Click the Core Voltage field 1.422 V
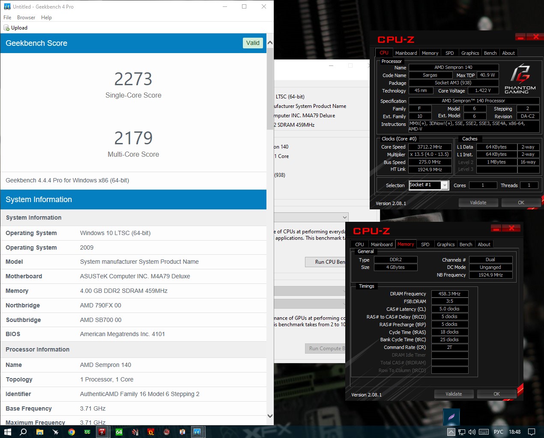Image resolution: width=544 pixels, height=438 pixels. [483, 90]
